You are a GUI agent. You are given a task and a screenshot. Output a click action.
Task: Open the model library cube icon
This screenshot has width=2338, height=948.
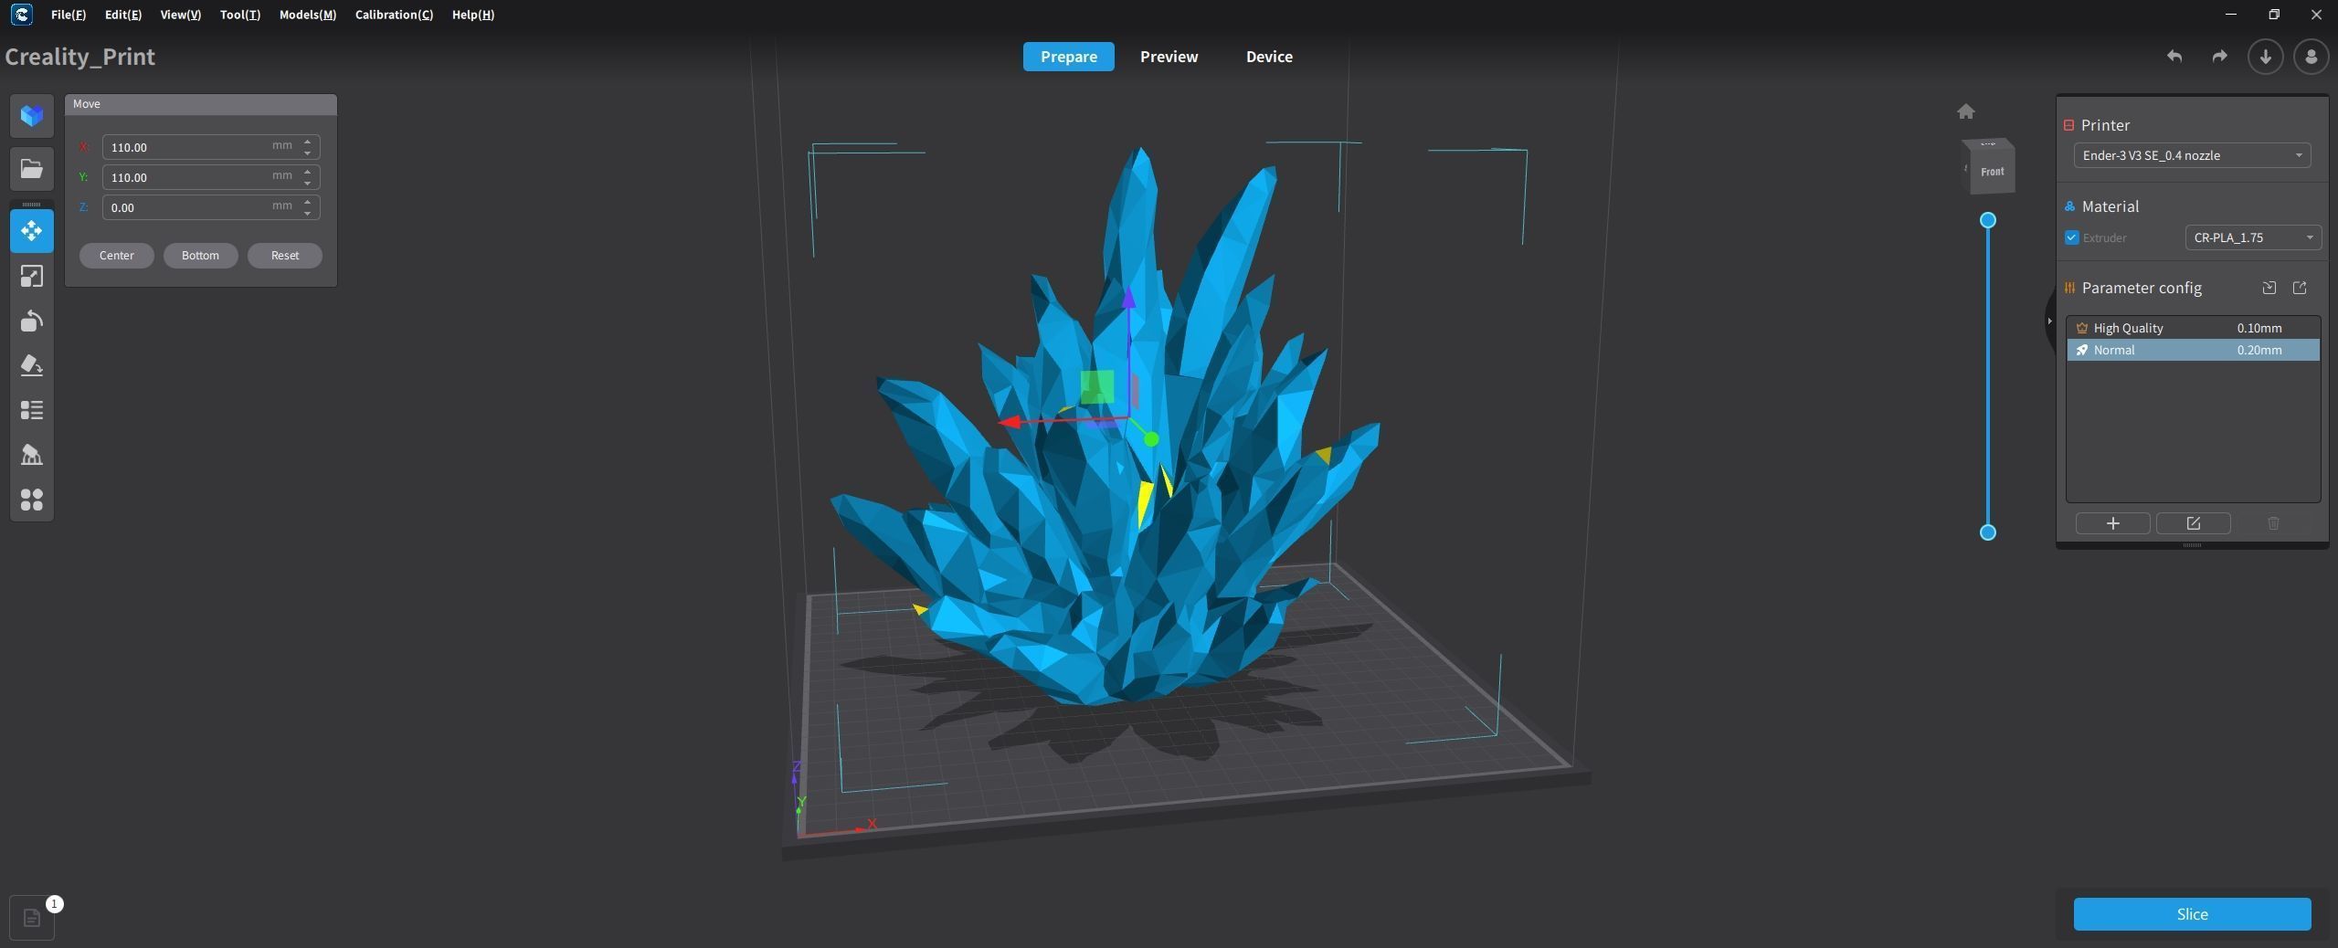(32, 116)
